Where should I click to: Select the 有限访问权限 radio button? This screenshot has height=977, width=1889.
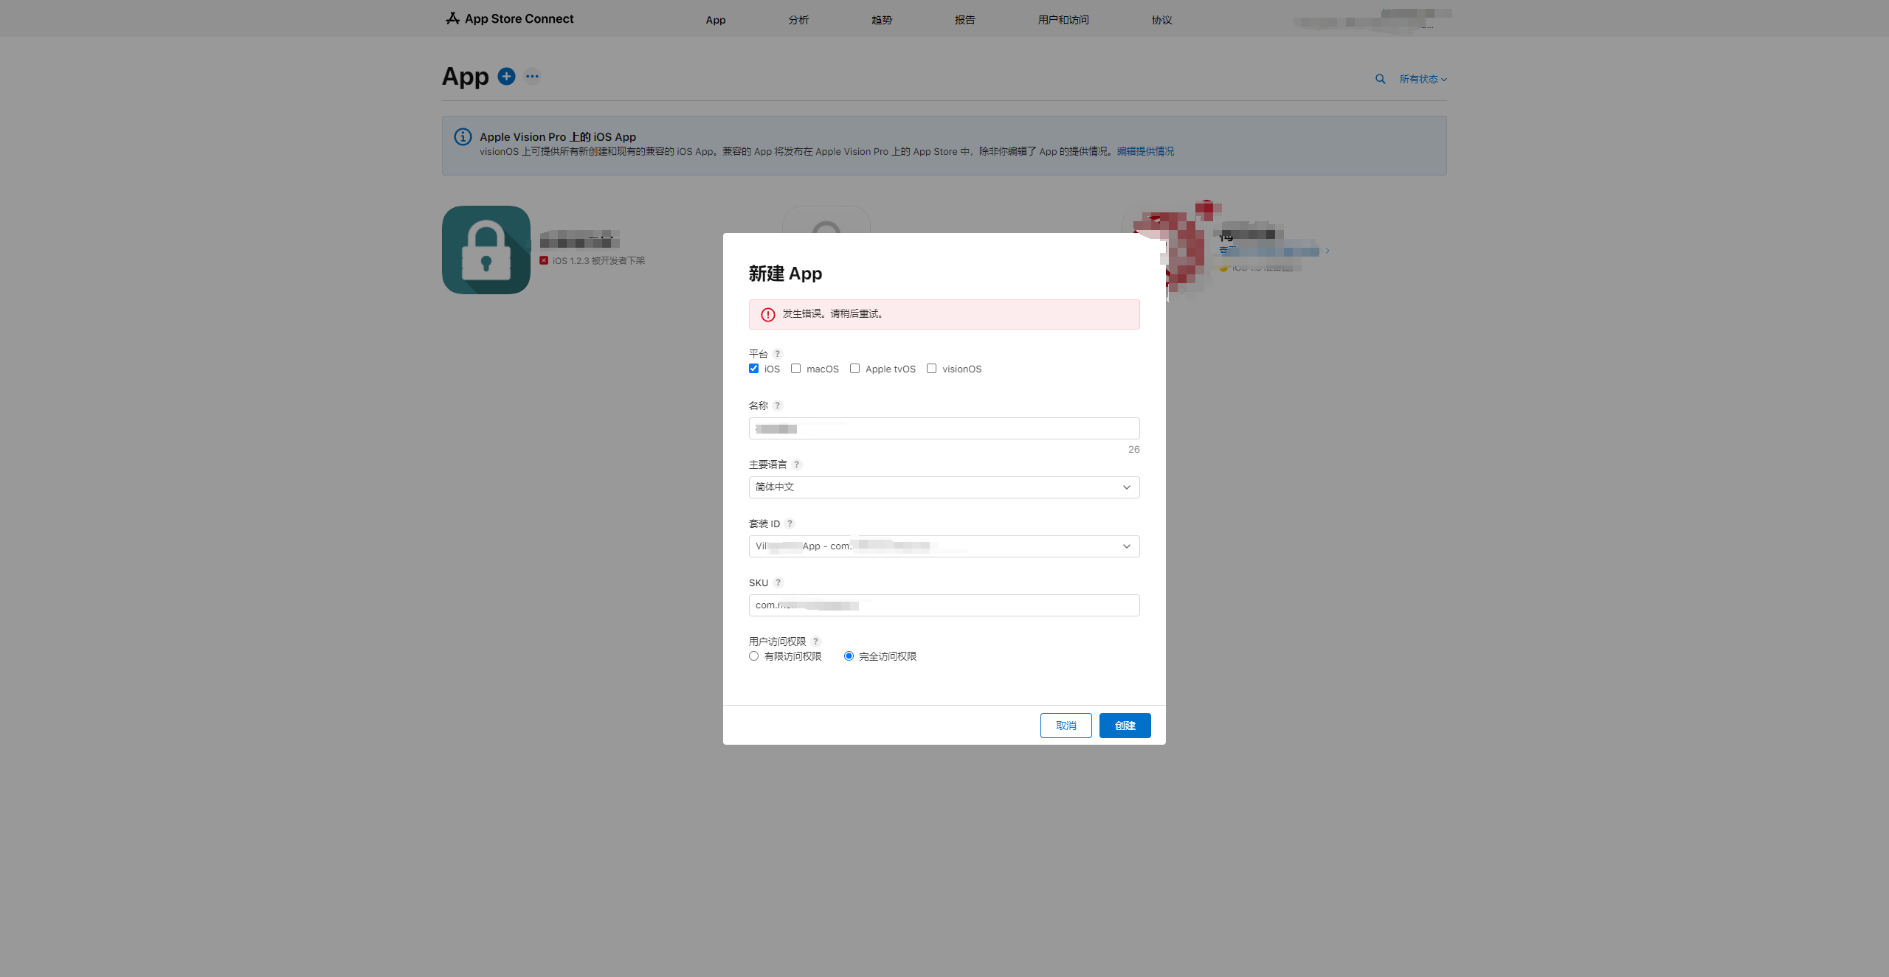[753, 656]
